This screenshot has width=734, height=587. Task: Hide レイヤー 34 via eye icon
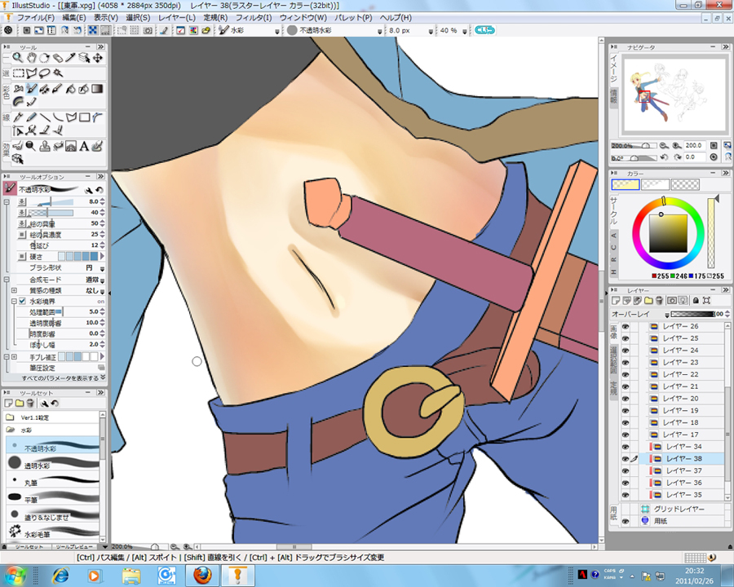(626, 447)
